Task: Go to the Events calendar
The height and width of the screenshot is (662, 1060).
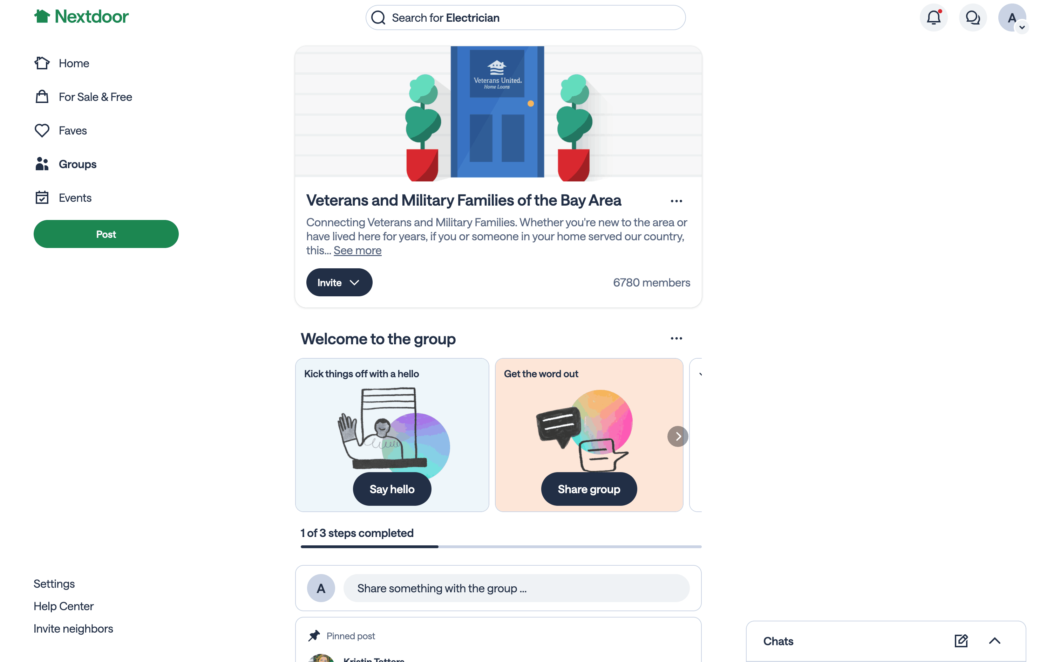Action: click(x=63, y=198)
